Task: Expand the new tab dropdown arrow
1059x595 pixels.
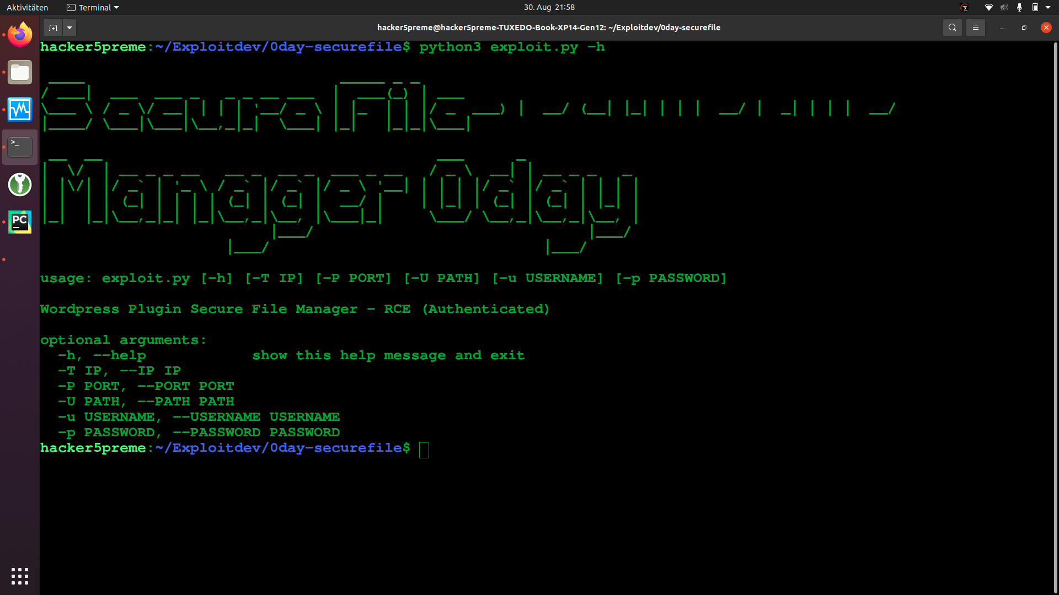Action: (x=69, y=28)
